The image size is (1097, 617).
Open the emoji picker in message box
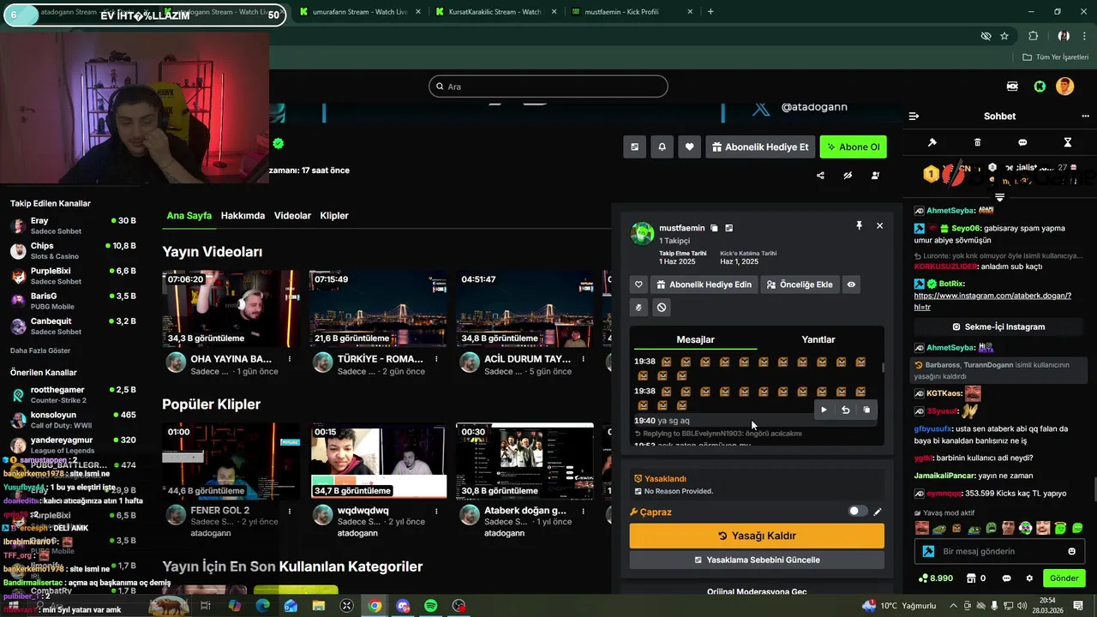pos(1071,551)
